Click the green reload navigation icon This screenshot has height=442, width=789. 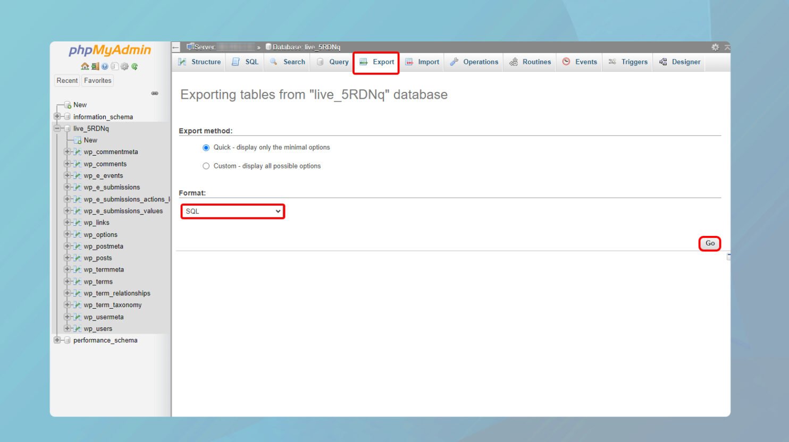(x=135, y=66)
